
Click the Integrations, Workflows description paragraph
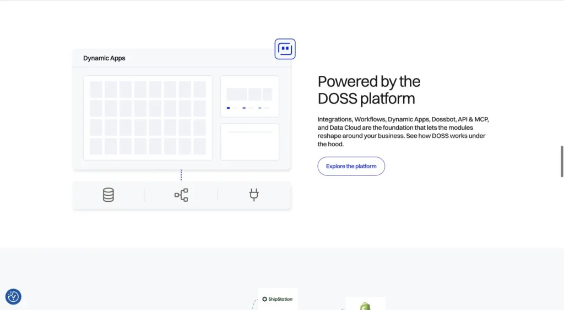pos(403,132)
